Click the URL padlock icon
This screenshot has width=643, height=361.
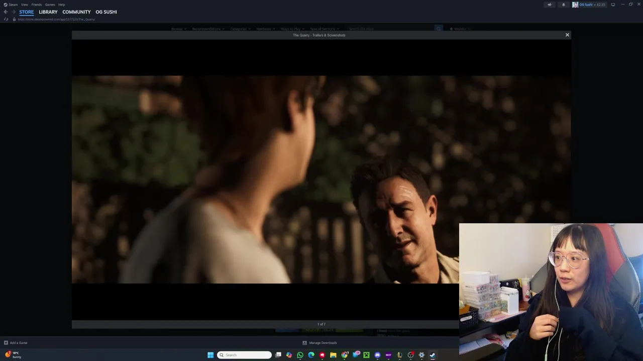pos(14,19)
